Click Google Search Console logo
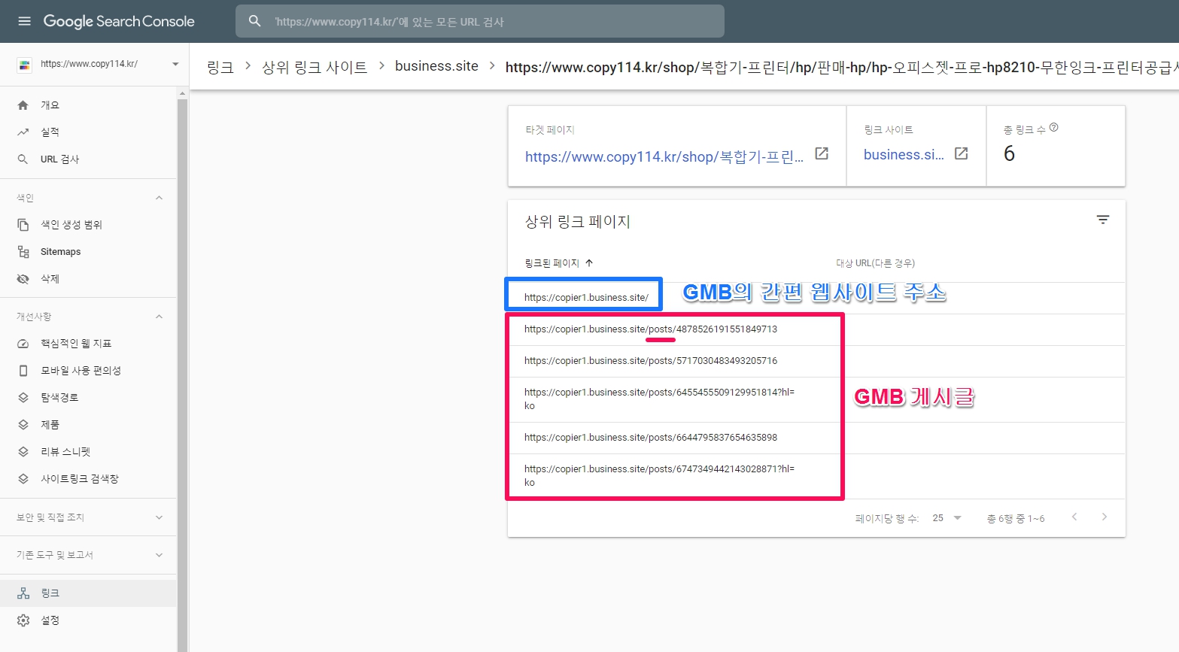The height and width of the screenshot is (652, 1179). 119,21
